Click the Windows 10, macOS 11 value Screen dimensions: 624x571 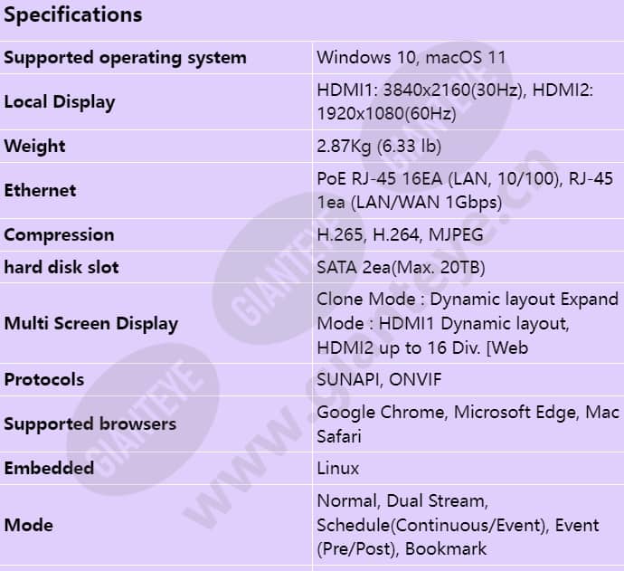coord(411,57)
